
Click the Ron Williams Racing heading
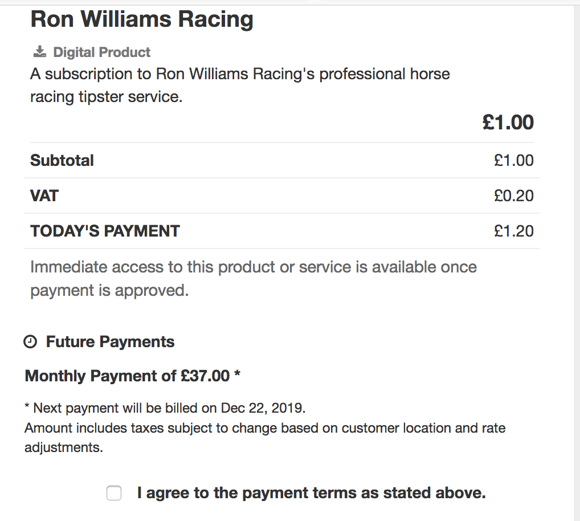(142, 19)
